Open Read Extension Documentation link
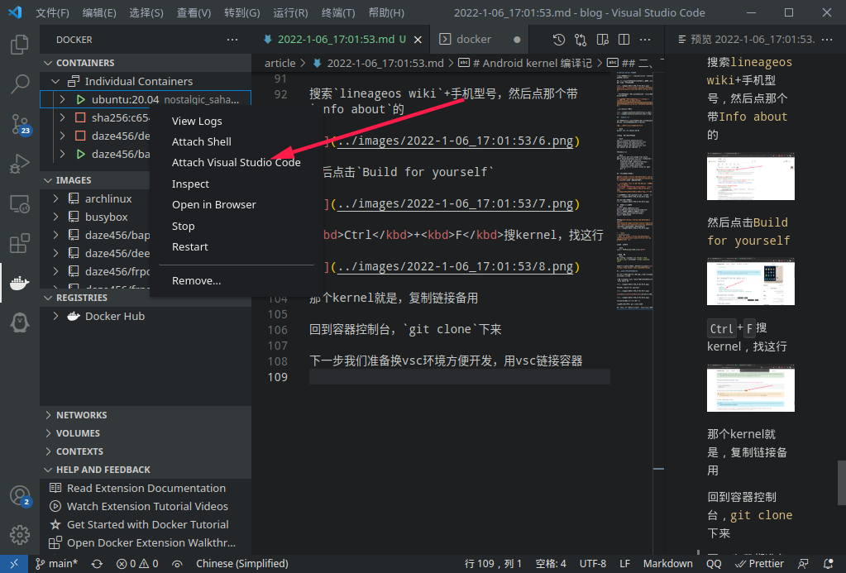 coord(146,488)
